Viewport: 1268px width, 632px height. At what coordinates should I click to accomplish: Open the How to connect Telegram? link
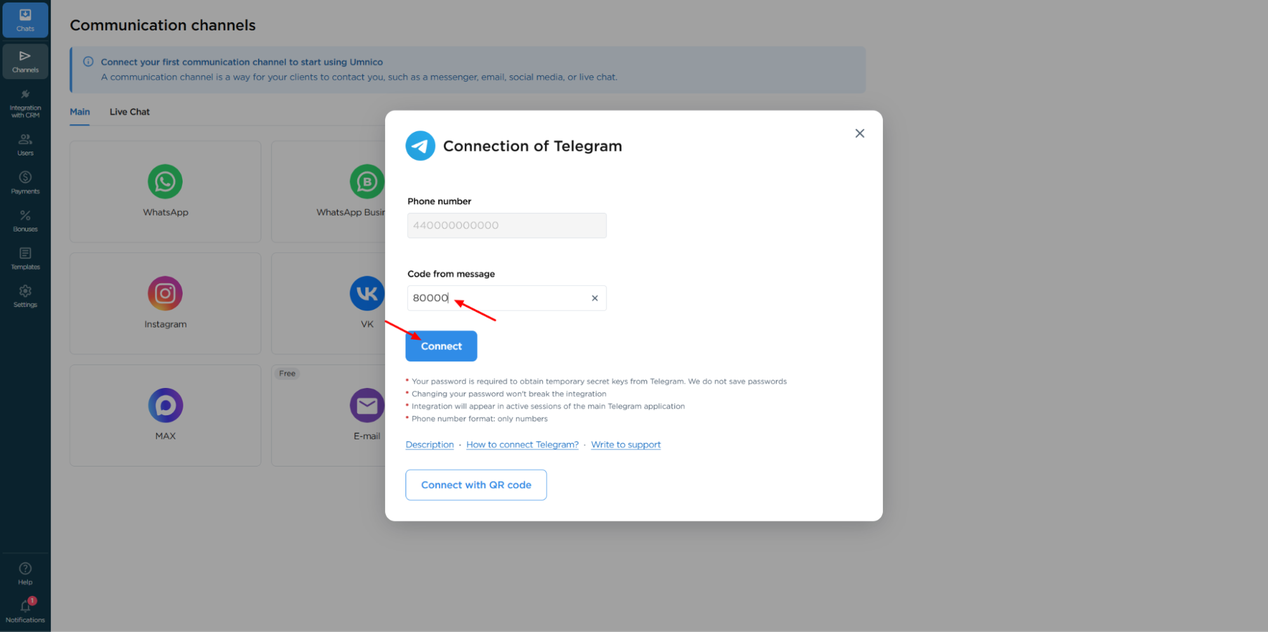coord(522,444)
